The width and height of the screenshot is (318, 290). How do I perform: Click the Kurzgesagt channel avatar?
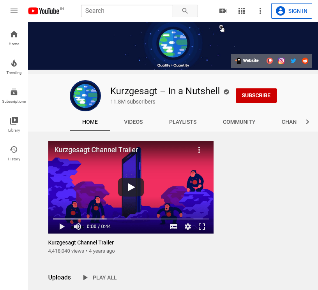click(85, 96)
